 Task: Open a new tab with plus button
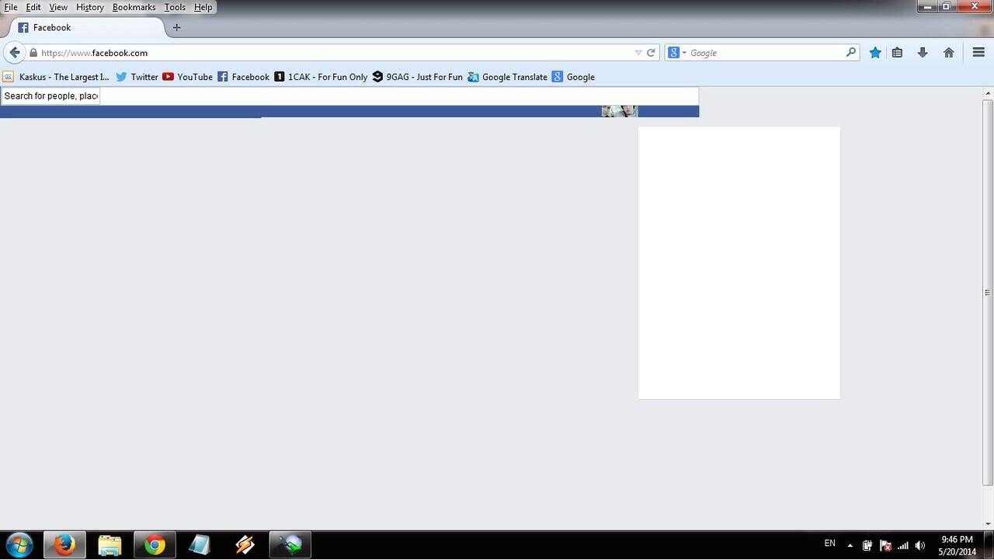(176, 27)
